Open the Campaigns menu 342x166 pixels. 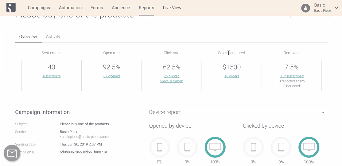tap(39, 8)
